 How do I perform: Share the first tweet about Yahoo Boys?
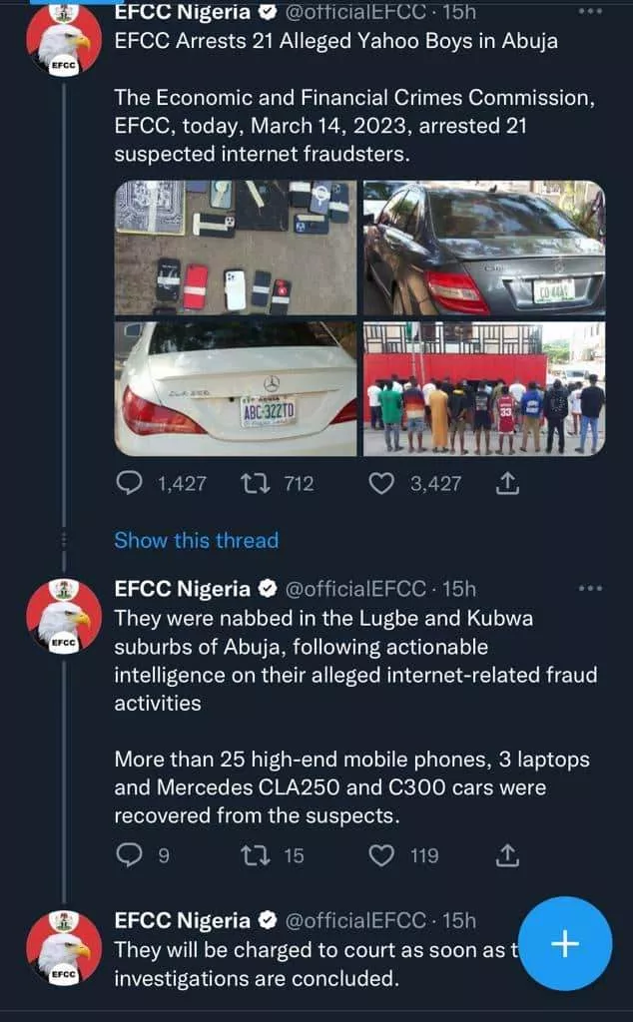tap(507, 483)
